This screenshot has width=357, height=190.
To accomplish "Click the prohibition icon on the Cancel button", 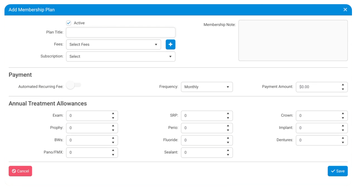I will (14, 171).
